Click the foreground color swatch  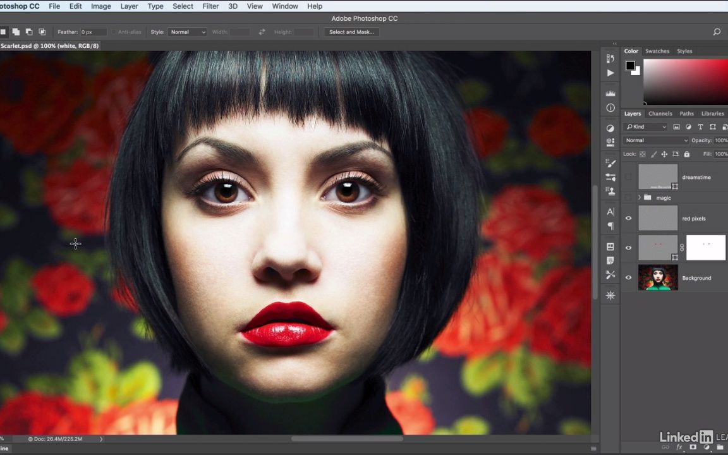pyautogui.click(x=630, y=66)
